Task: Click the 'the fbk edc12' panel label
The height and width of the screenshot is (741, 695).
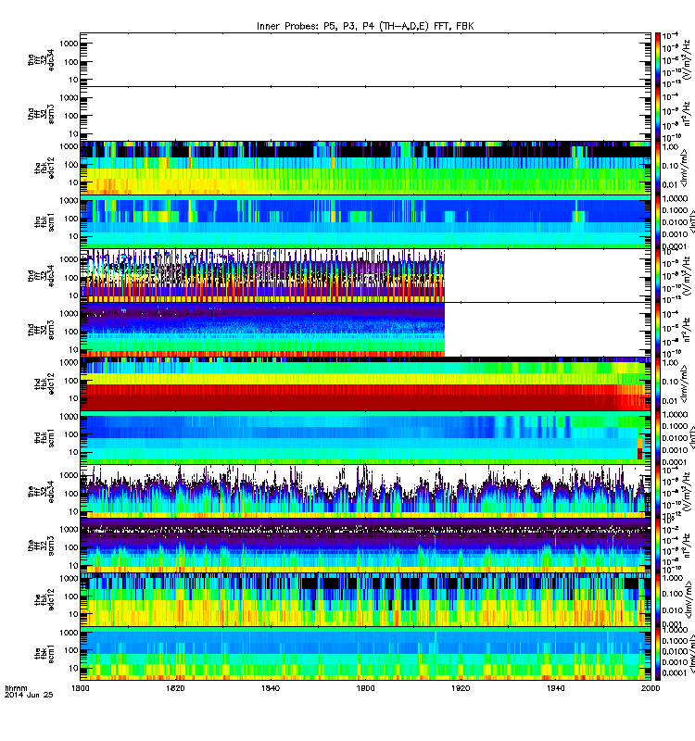Action: [x=44, y=599]
